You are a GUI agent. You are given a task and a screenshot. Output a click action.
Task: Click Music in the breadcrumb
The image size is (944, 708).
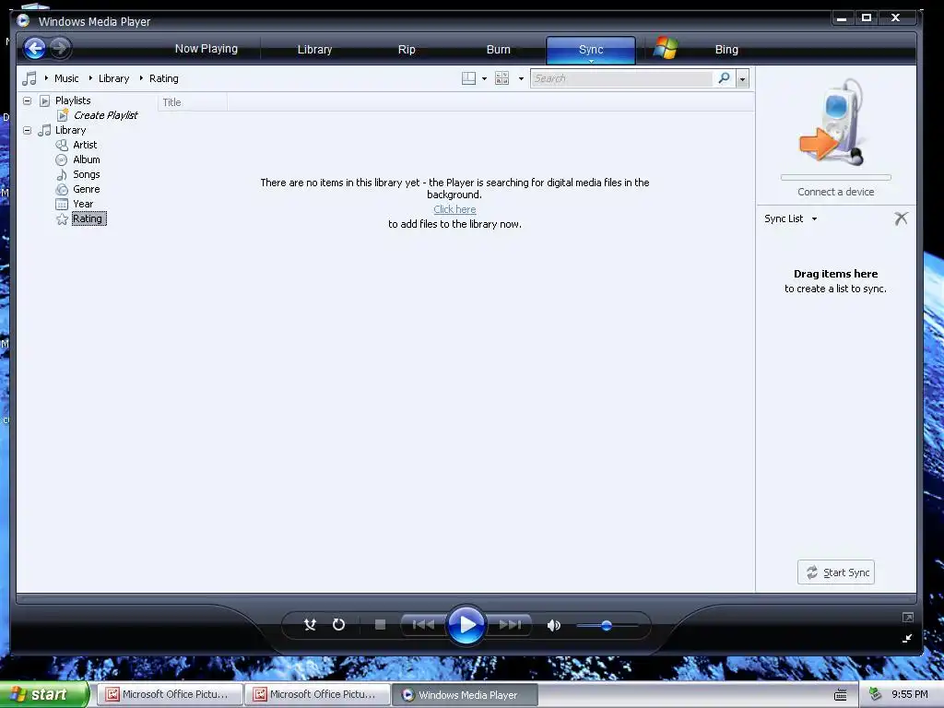[66, 78]
